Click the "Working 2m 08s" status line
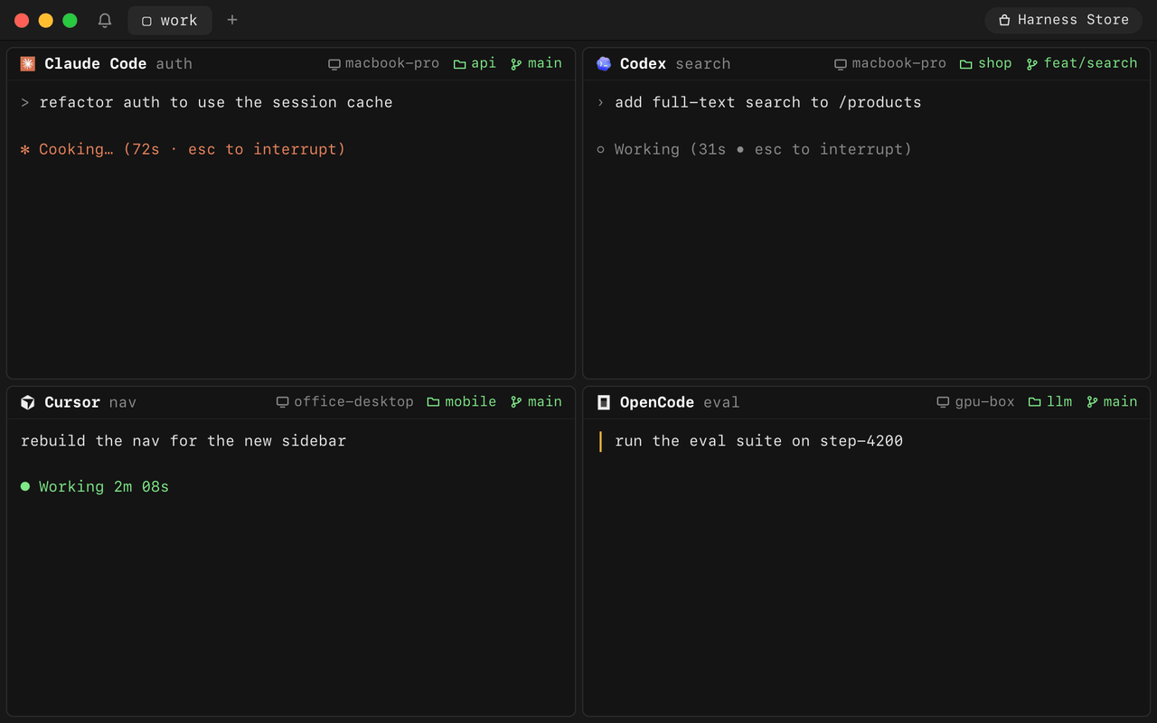Image resolution: width=1157 pixels, height=723 pixels. click(x=95, y=487)
